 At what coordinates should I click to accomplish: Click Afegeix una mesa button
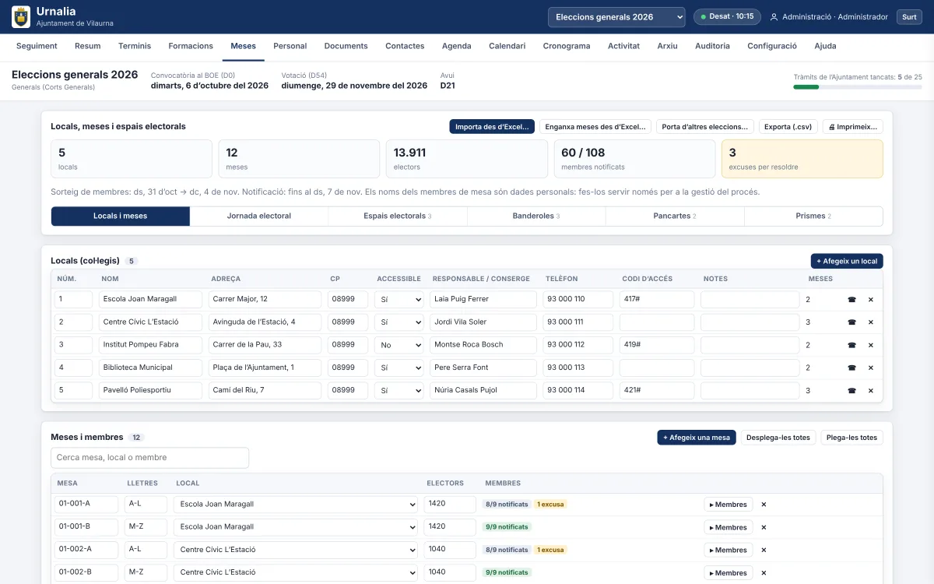tap(697, 438)
